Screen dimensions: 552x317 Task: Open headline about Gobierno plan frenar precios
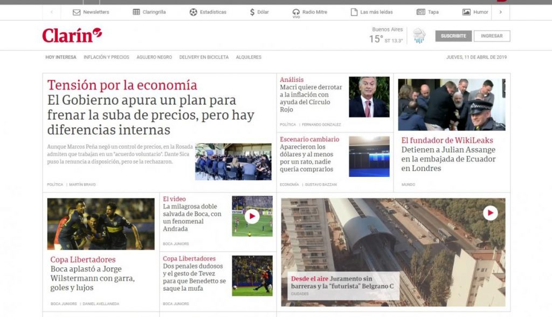click(151, 115)
